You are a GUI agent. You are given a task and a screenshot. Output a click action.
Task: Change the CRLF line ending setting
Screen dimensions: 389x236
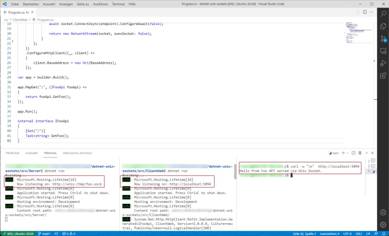pyautogui.click(x=359, y=233)
